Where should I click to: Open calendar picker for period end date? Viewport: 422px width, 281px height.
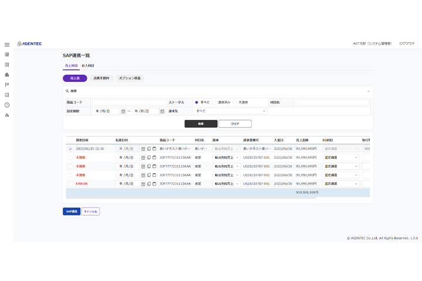(x=162, y=111)
